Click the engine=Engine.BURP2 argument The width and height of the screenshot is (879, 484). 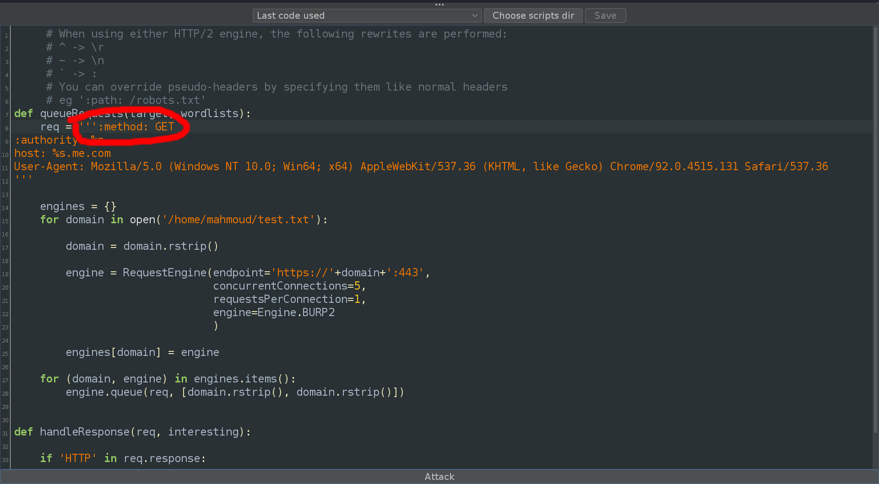[x=274, y=312]
